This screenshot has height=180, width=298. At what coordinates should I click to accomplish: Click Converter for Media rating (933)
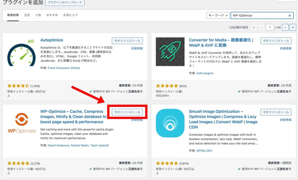[x=171, y=86]
